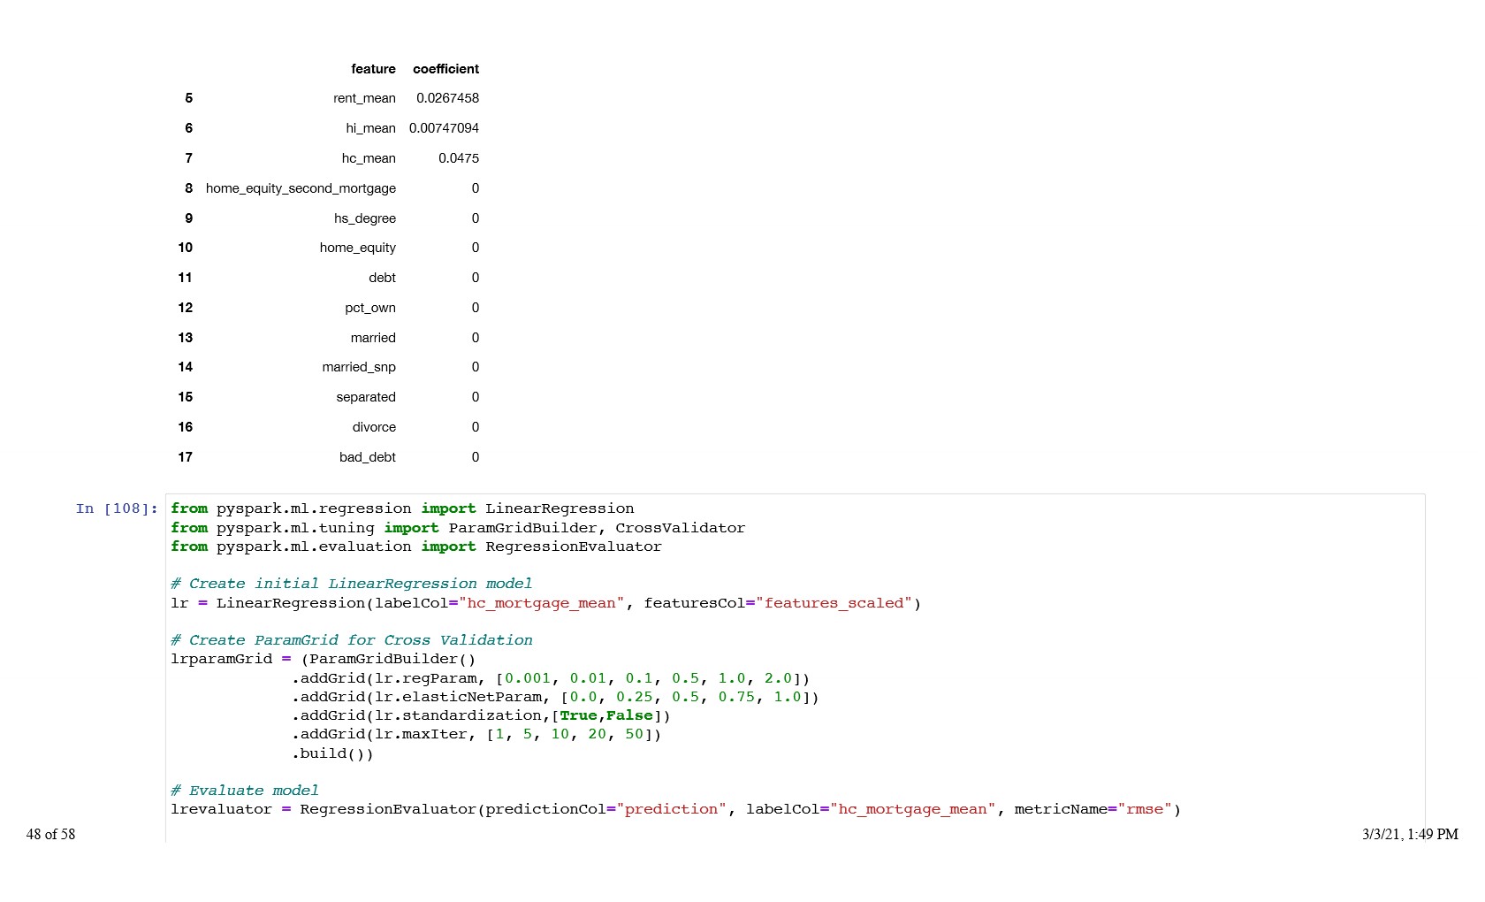Click the hi_mean coefficient value 0.00747094

point(444,128)
